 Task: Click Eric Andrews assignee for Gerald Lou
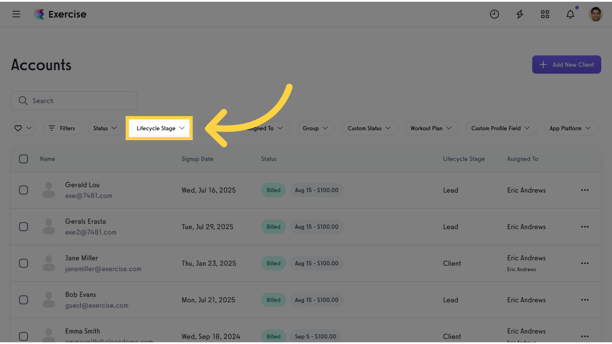pos(526,190)
